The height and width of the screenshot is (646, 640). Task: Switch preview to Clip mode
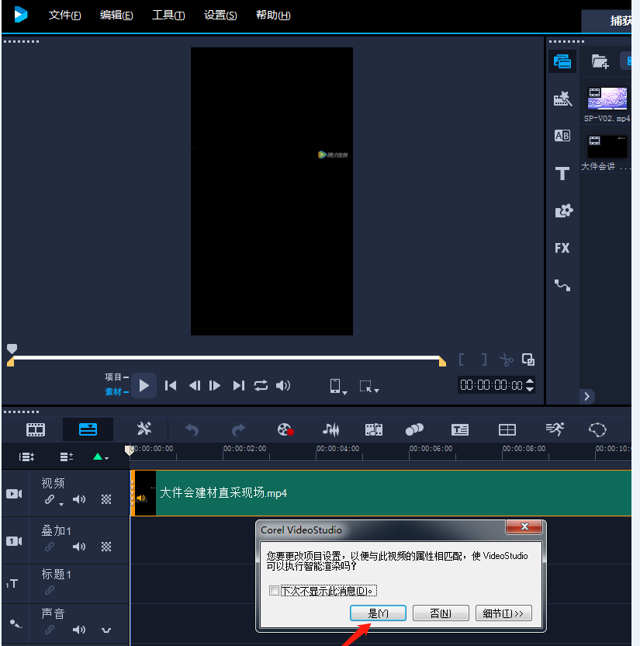[x=116, y=392]
